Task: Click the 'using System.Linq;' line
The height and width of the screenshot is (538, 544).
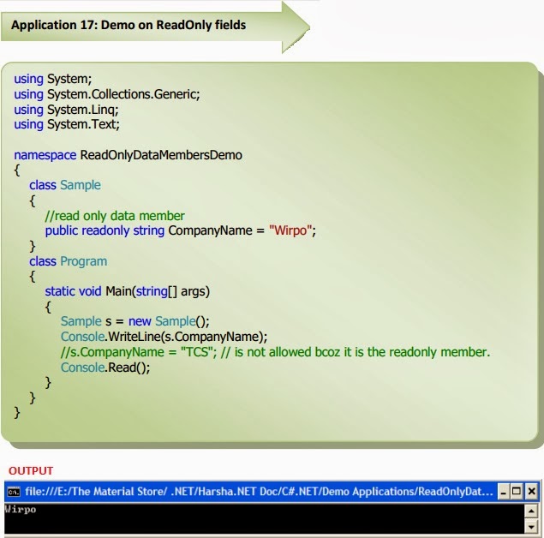Action: coord(66,110)
